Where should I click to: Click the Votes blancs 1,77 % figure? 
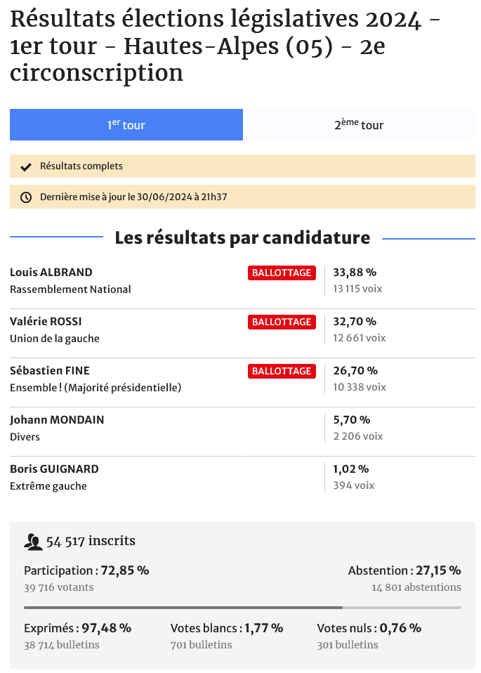point(227,628)
